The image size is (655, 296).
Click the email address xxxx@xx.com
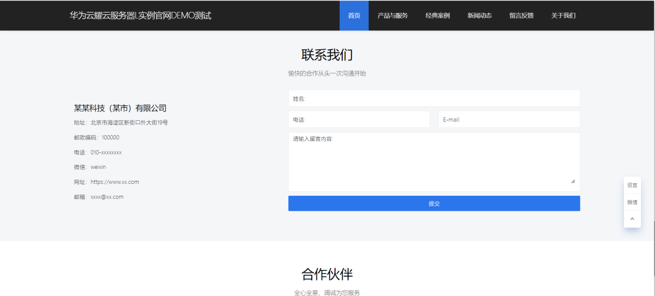click(x=107, y=197)
